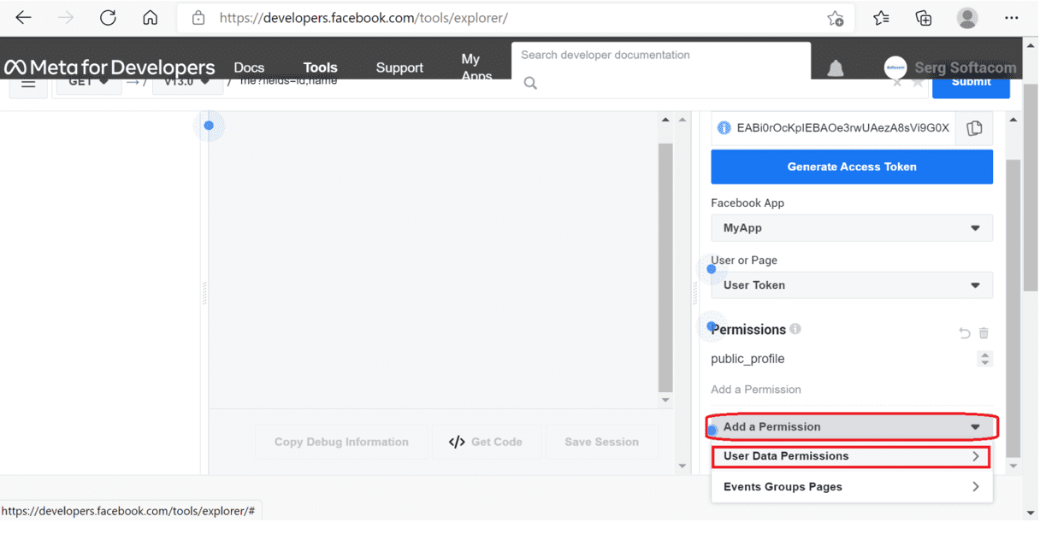
Task: Go back with the browser back arrow
Action: pos(24,17)
